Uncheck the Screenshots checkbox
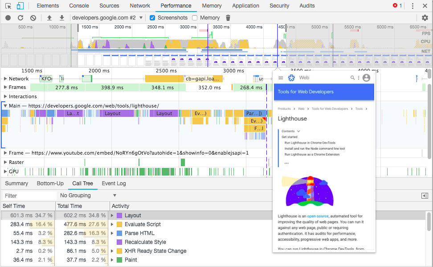 [x=152, y=18]
